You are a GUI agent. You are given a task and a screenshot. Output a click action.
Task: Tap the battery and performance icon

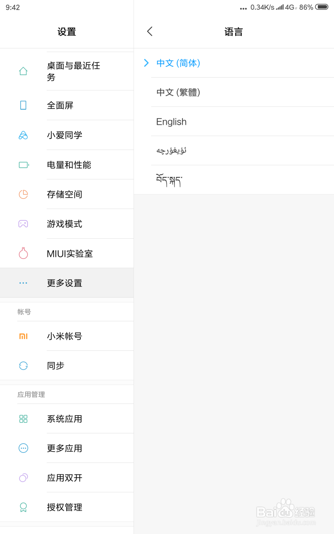23,165
